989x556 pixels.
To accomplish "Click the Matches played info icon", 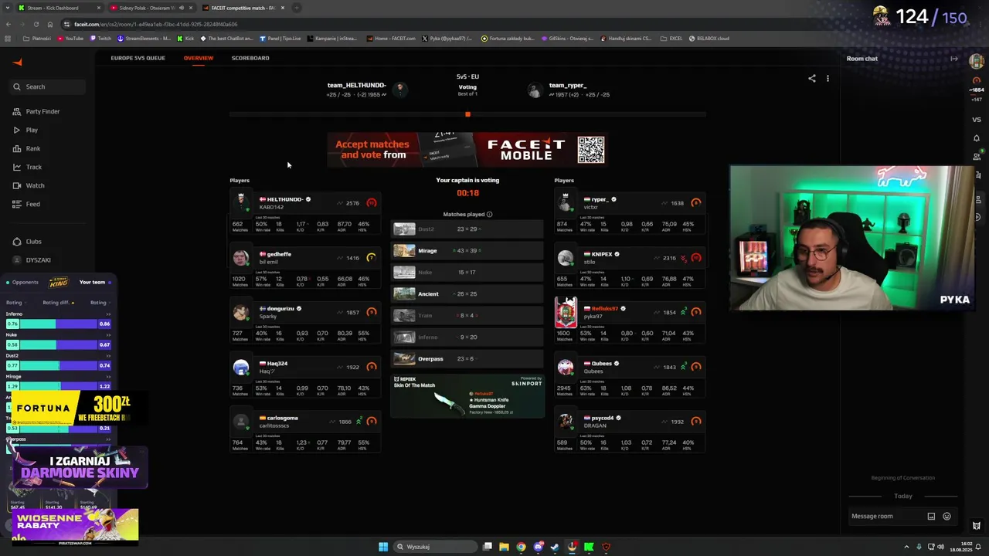I will (489, 215).
